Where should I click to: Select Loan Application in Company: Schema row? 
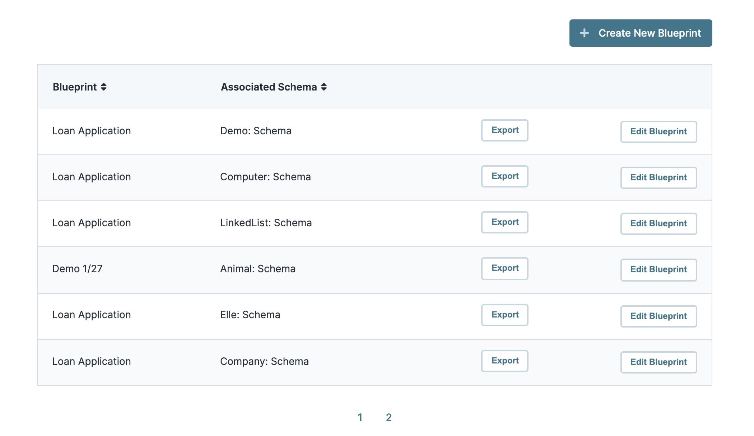[91, 362]
